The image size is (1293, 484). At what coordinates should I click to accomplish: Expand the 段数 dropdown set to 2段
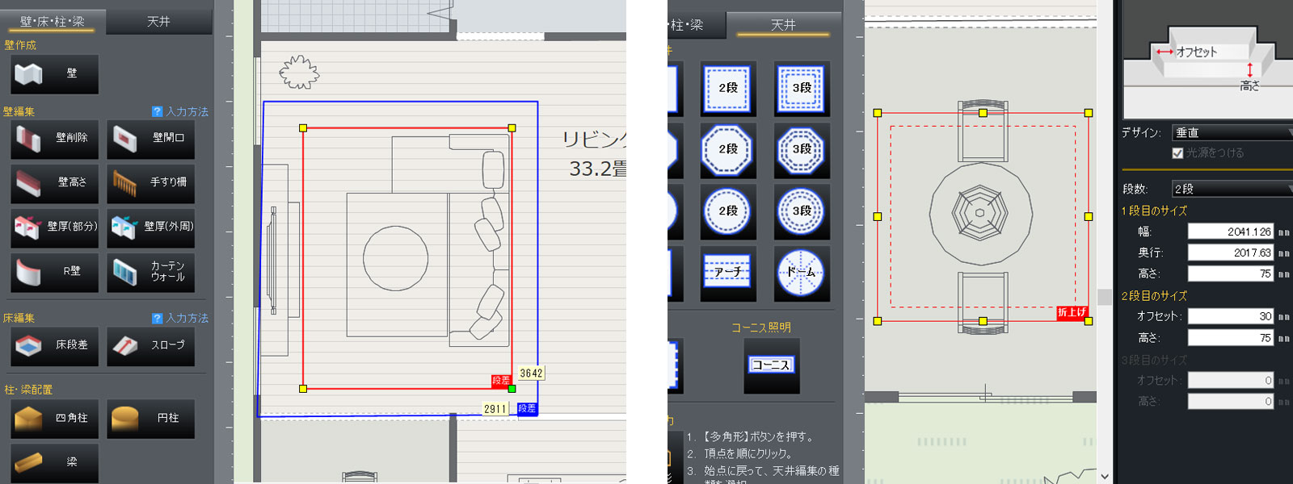[1232, 189]
